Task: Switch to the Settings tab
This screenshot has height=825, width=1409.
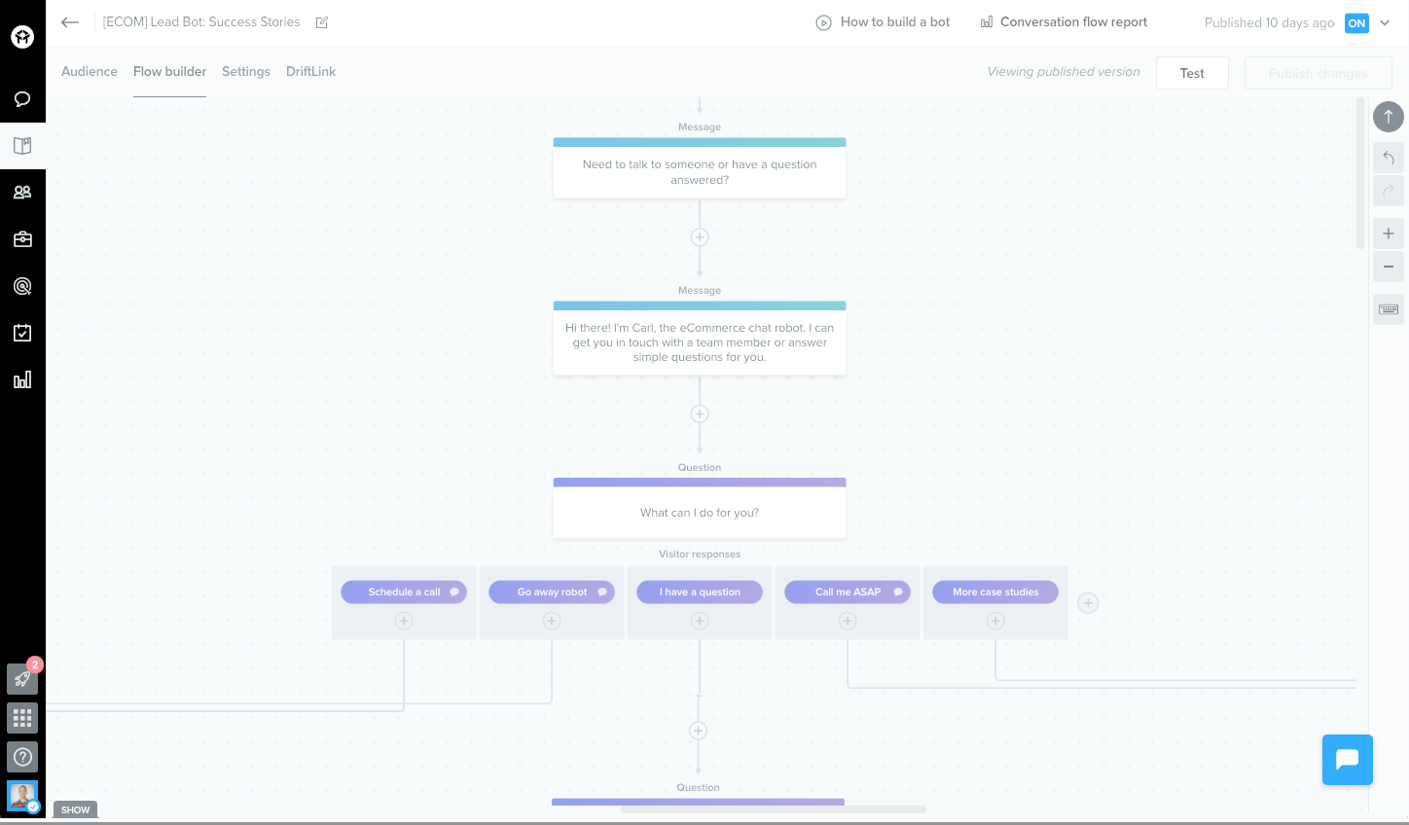Action: (x=245, y=71)
